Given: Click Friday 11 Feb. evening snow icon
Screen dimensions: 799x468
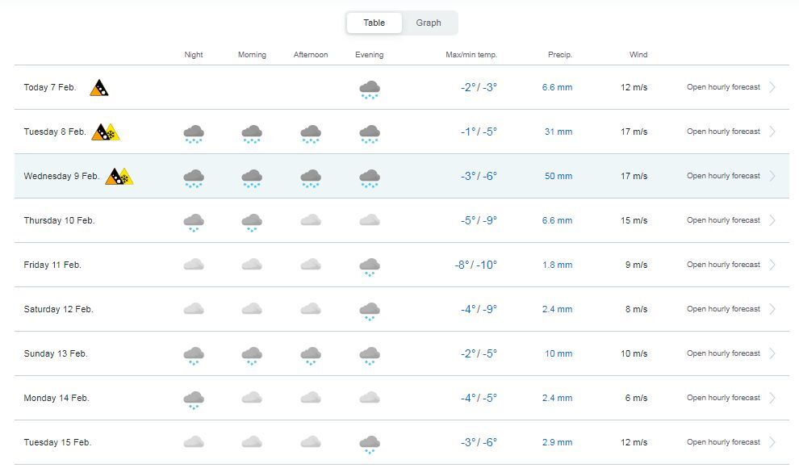Looking at the screenshot, I should pos(370,266).
